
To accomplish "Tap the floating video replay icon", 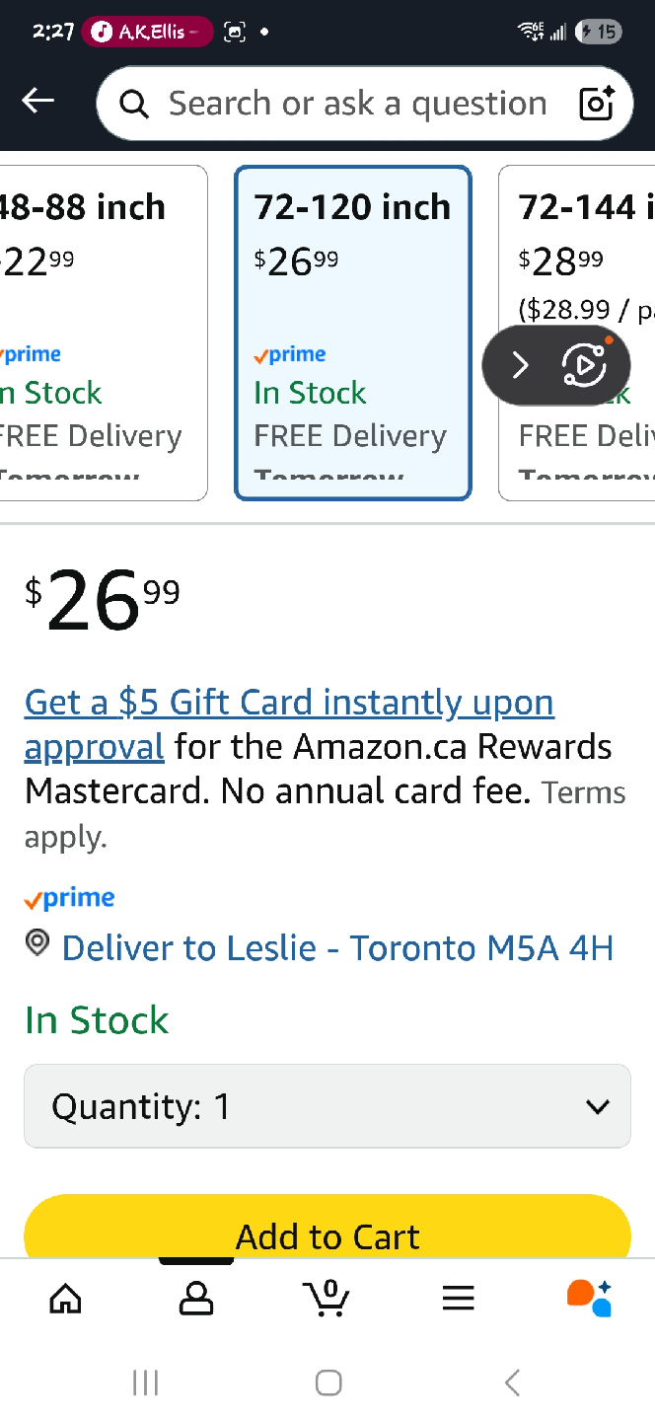I will [x=585, y=366].
